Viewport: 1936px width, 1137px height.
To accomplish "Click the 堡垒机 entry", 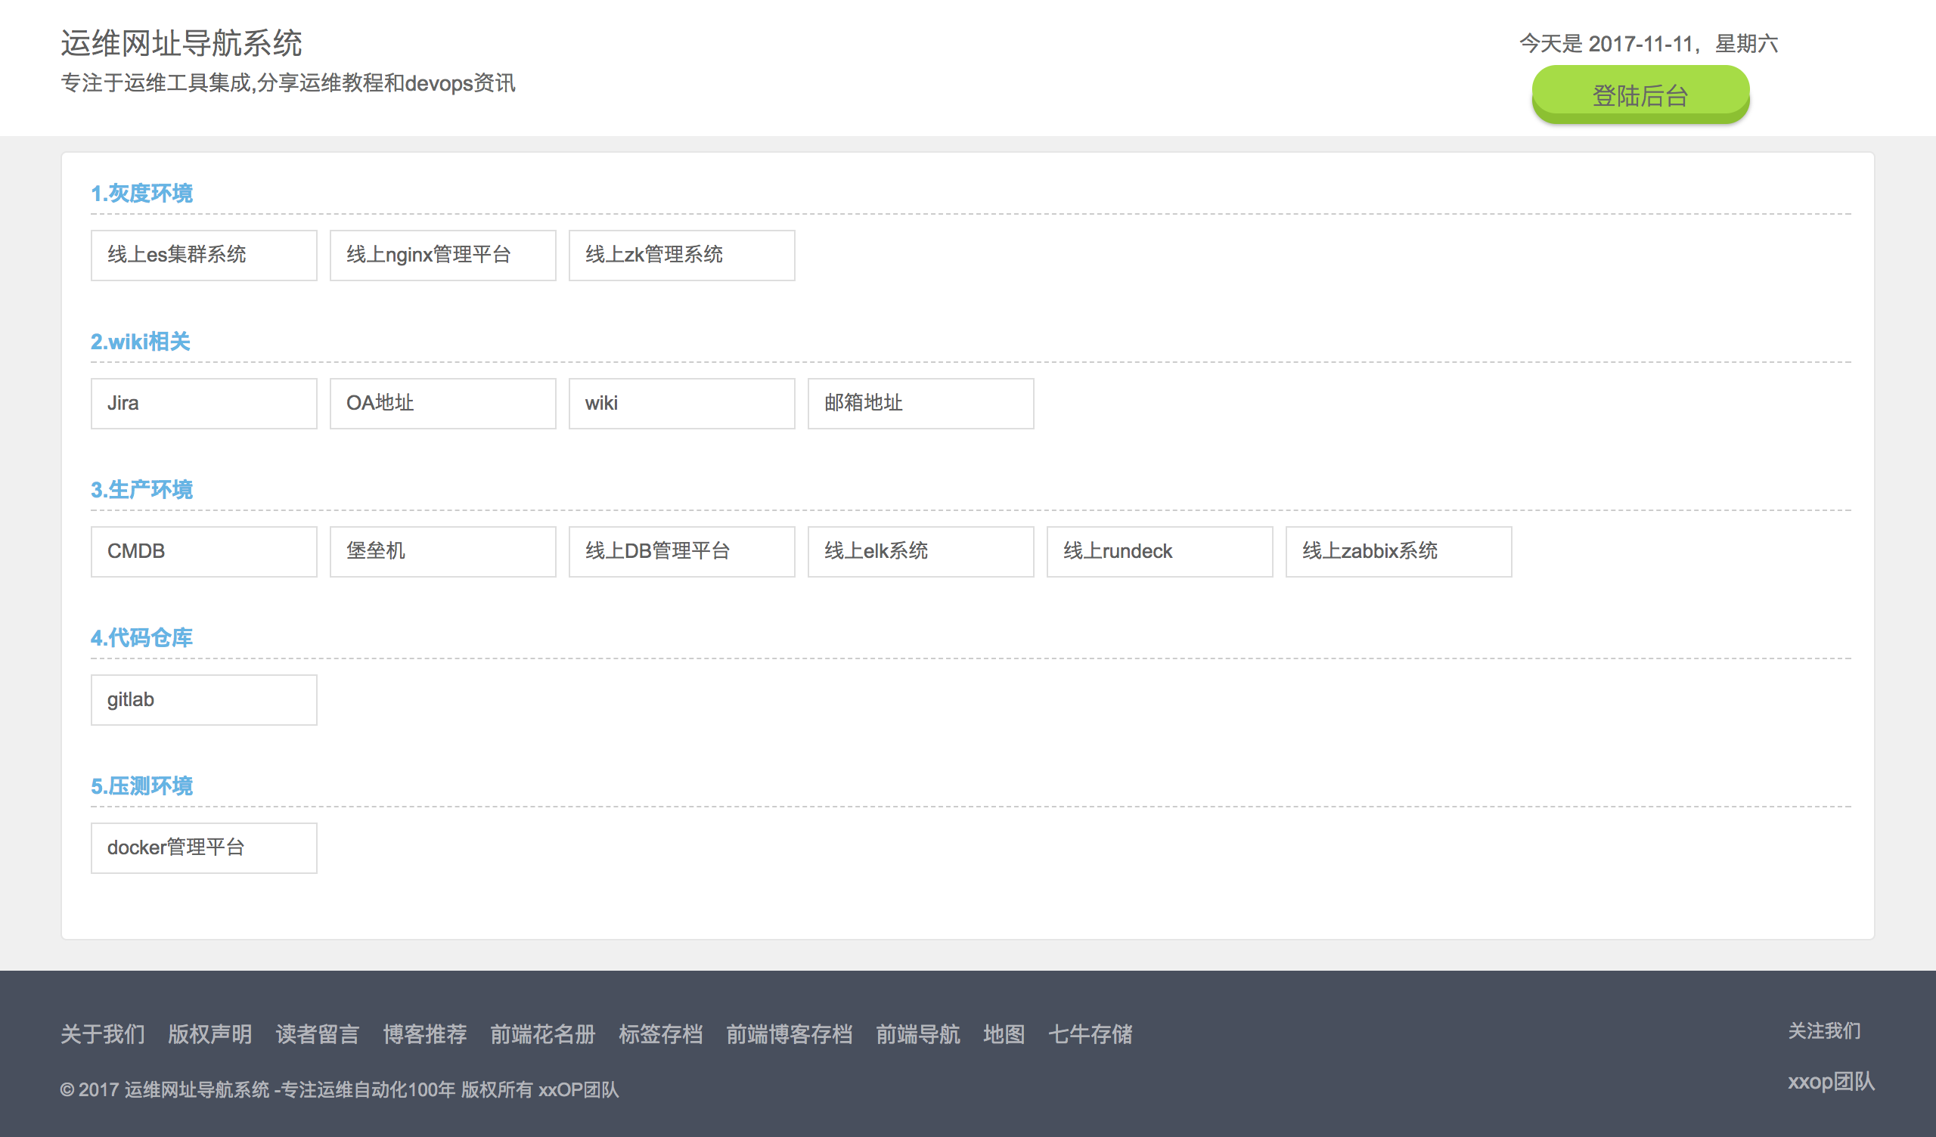I will [x=442, y=552].
